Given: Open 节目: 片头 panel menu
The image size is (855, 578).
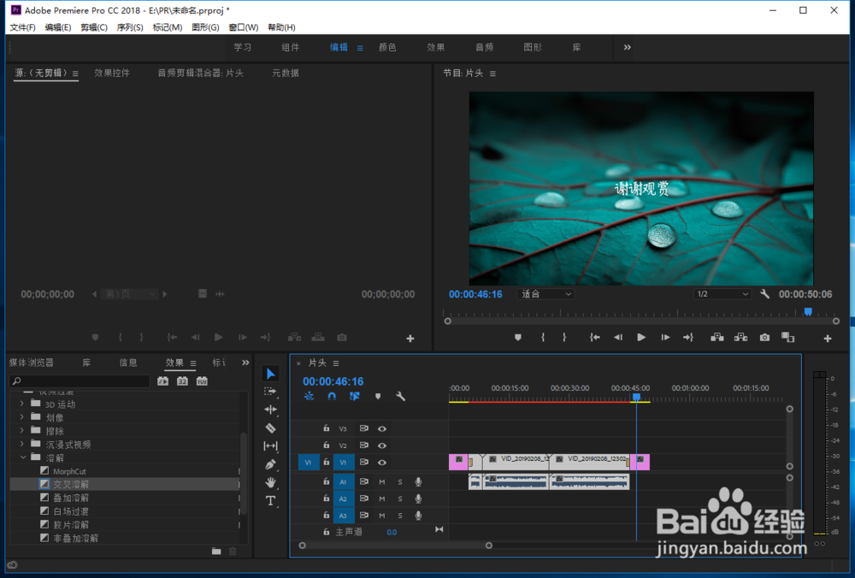Looking at the screenshot, I should (493, 74).
